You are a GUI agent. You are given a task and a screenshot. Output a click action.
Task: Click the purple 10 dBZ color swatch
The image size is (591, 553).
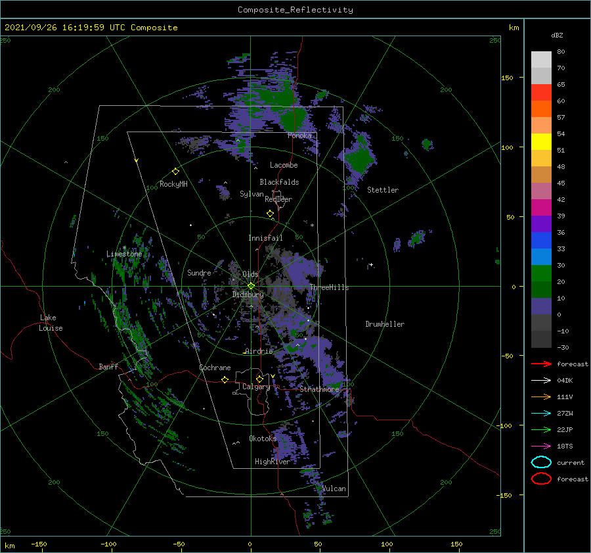coord(541,306)
